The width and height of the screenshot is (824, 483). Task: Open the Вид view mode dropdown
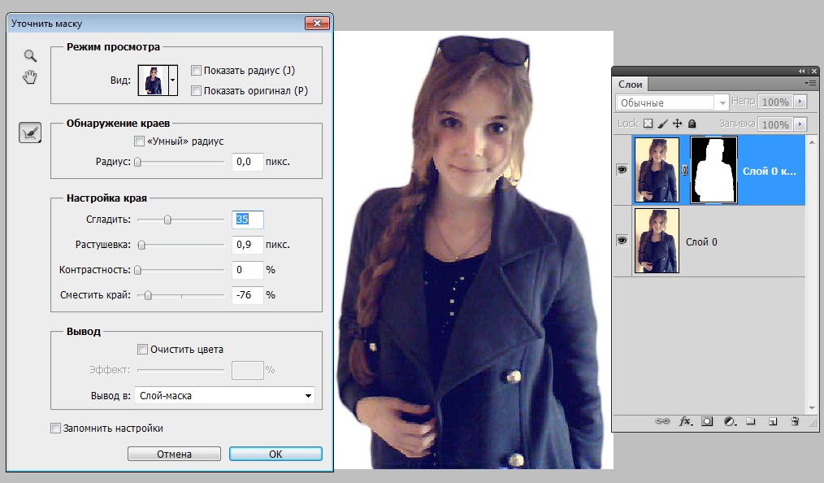coord(172,80)
